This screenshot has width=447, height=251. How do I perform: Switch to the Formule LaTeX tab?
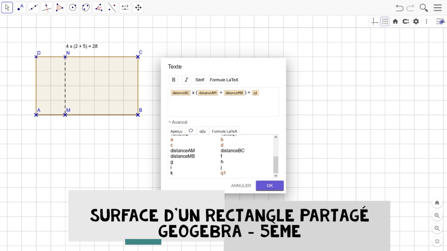tap(225, 131)
